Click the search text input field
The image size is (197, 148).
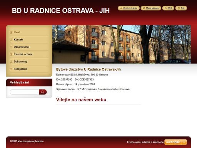tap(24, 92)
